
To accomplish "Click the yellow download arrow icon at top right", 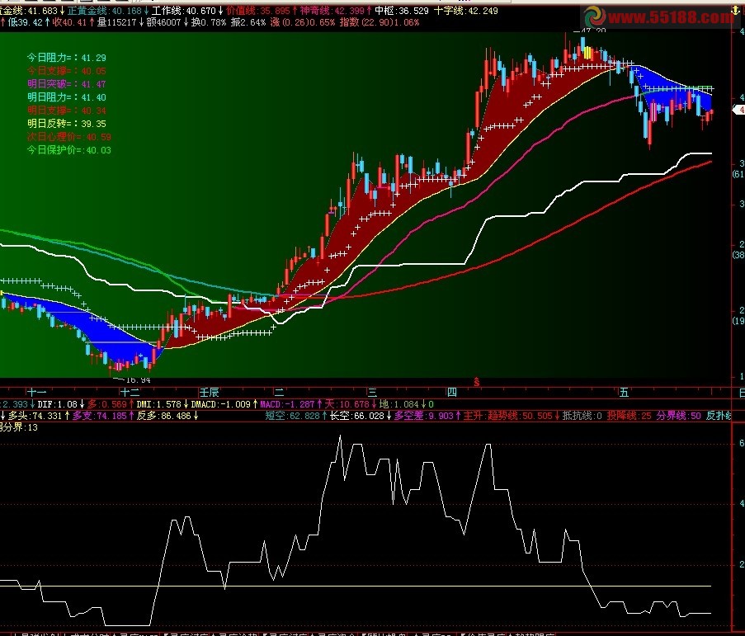I will (735, 10).
